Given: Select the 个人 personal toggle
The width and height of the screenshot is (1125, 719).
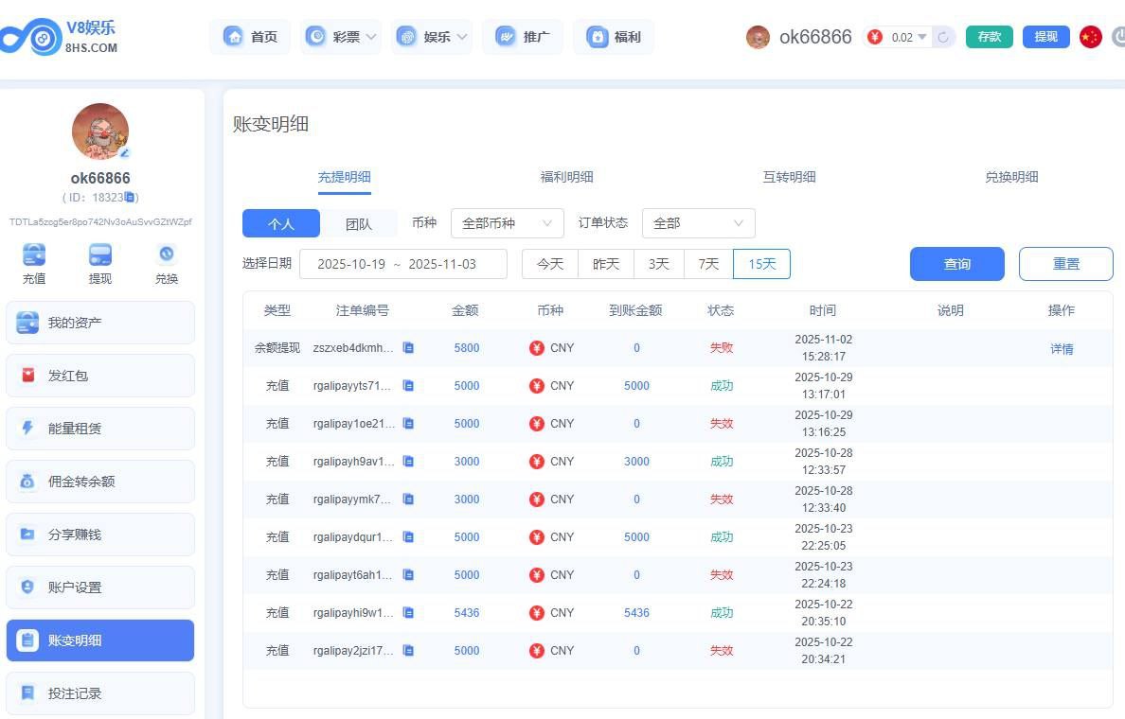Looking at the screenshot, I should (x=281, y=223).
